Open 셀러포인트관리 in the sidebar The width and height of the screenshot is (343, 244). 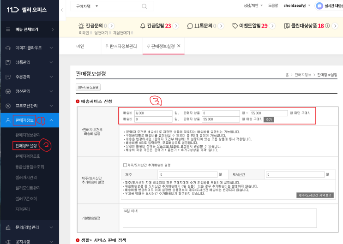point(28,188)
